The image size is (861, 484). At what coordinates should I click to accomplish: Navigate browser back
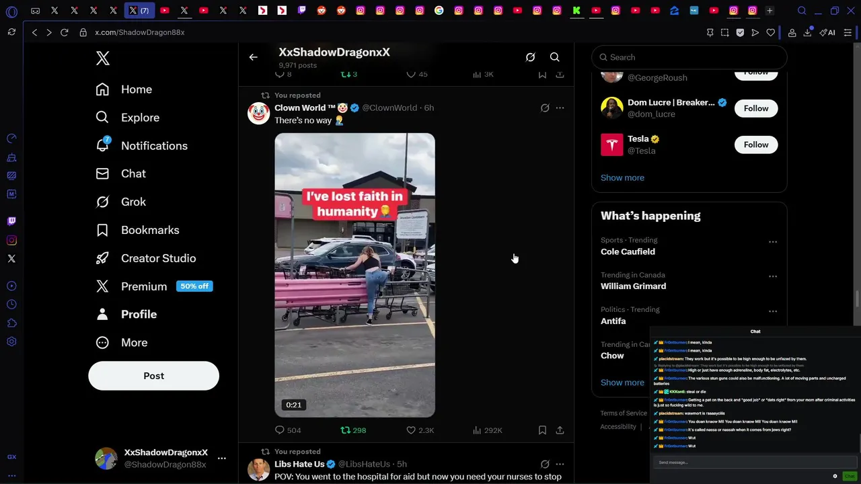(x=34, y=32)
